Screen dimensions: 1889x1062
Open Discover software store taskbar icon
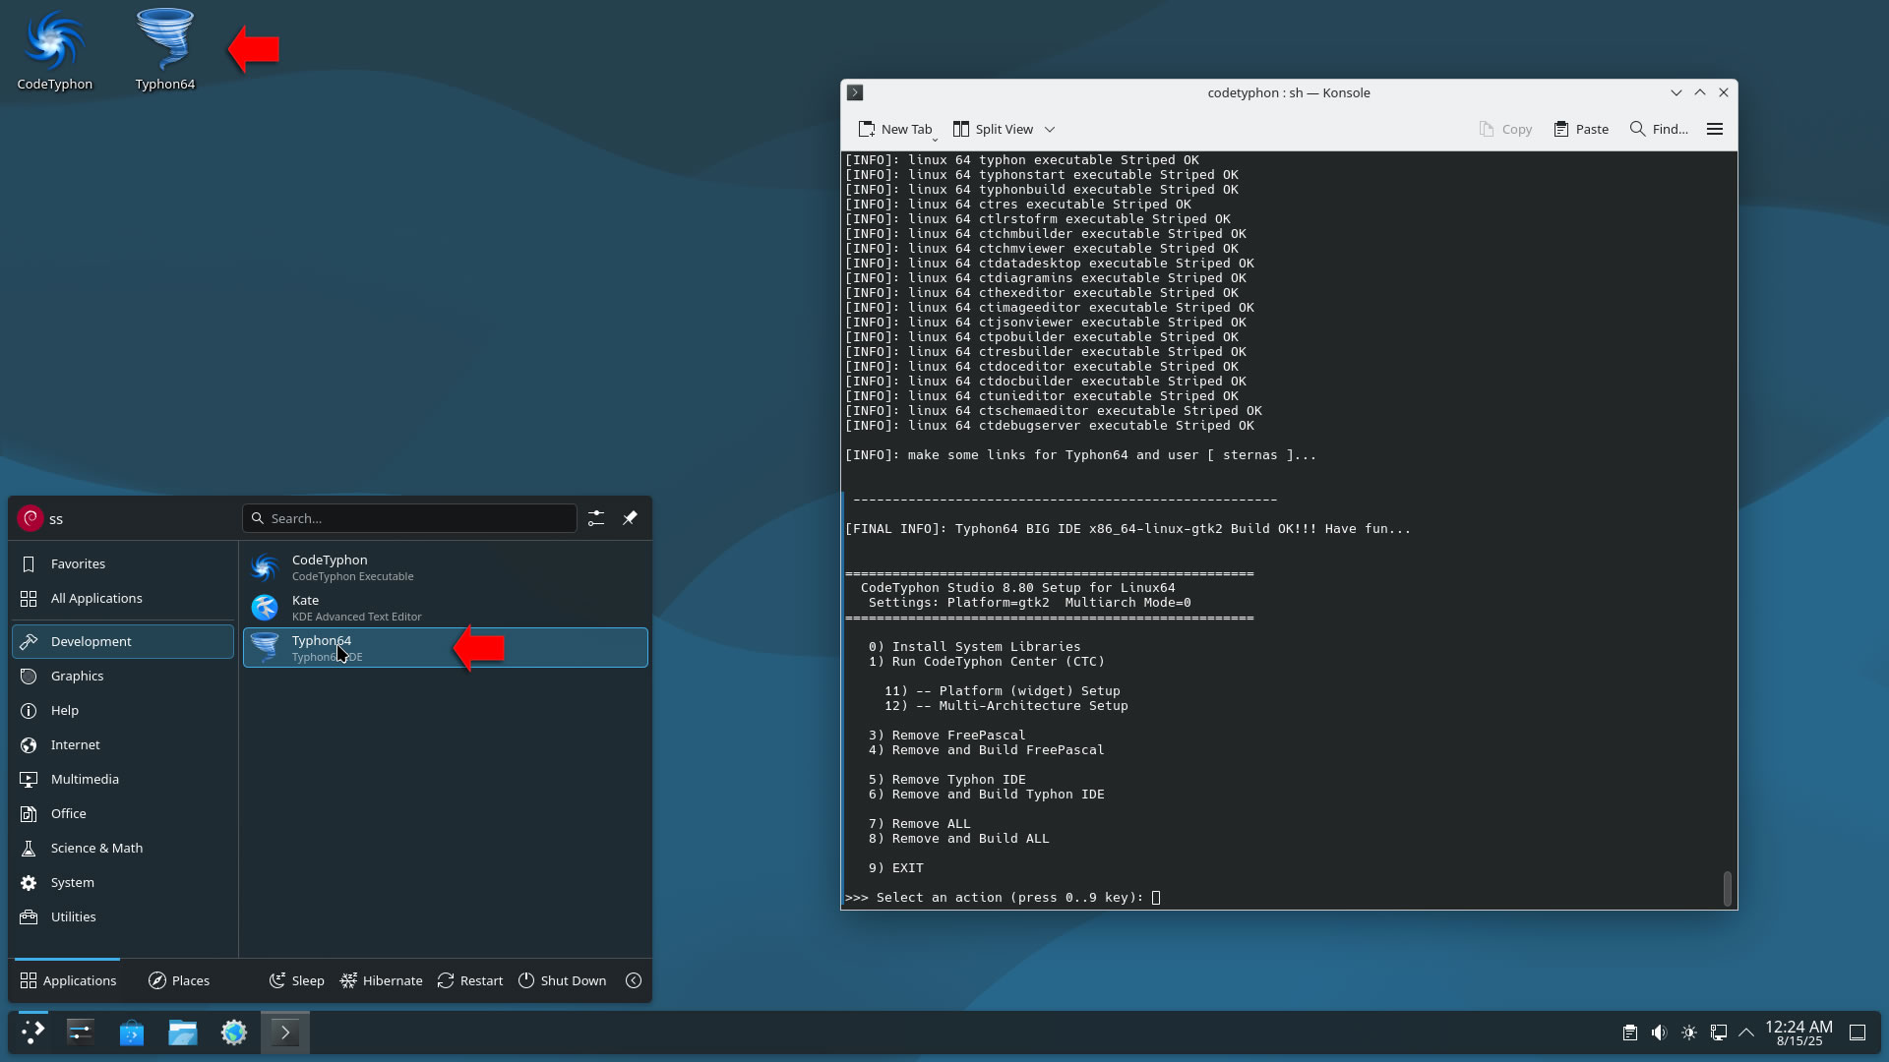132,1032
